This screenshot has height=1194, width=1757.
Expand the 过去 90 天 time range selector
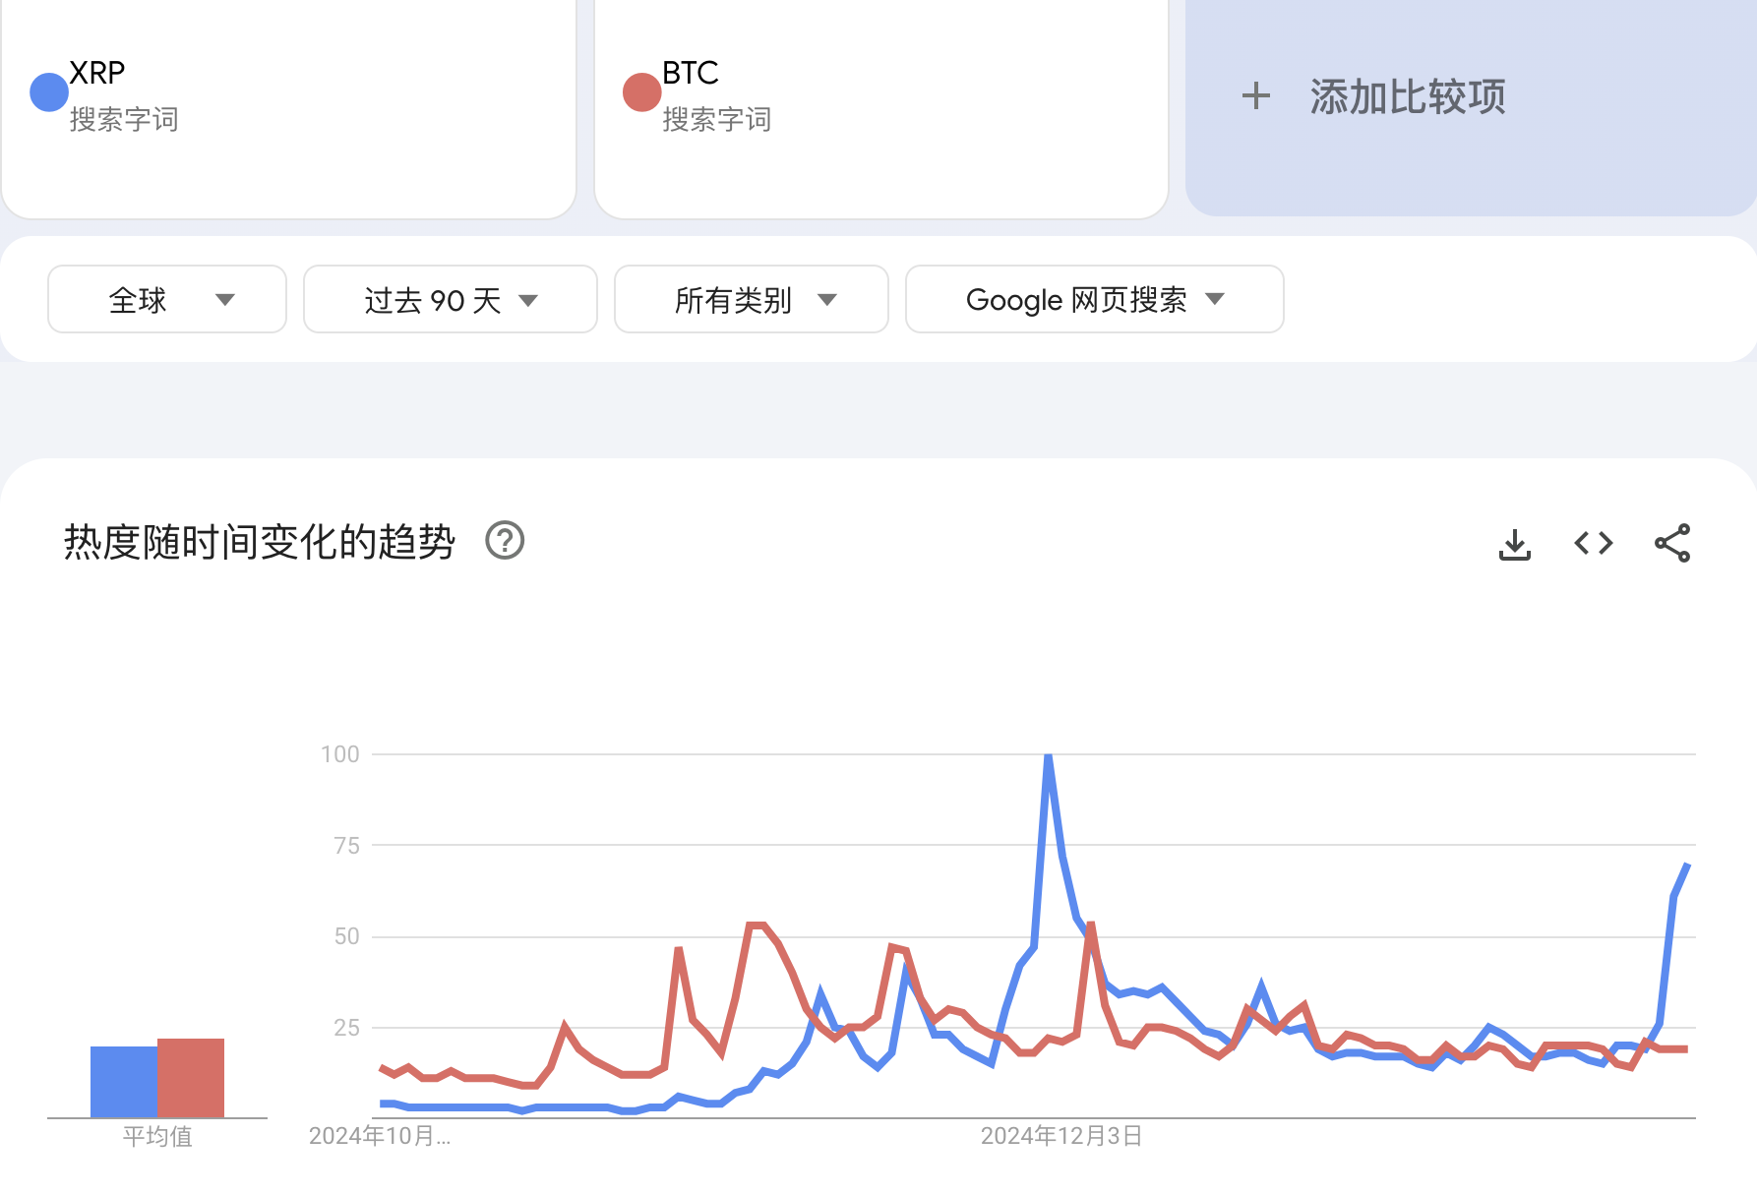coord(449,300)
